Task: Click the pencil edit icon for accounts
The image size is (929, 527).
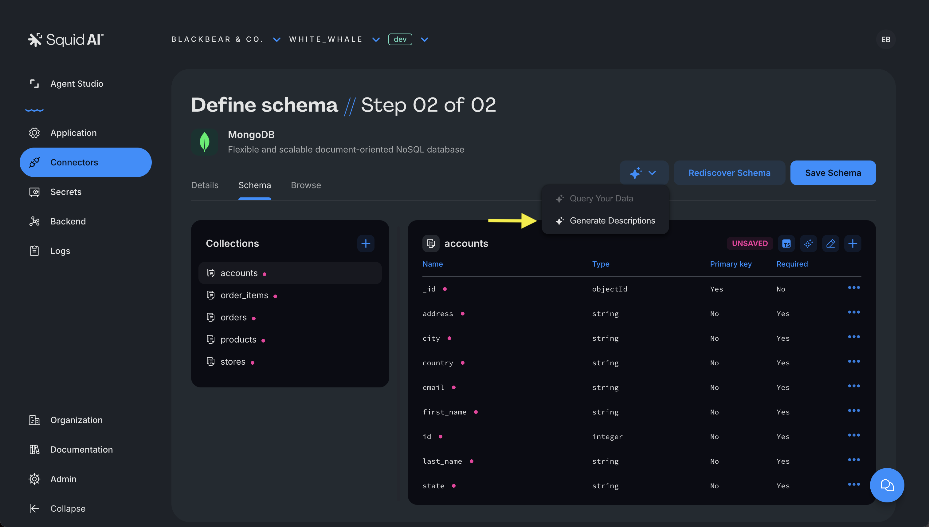Action: (830, 244)
